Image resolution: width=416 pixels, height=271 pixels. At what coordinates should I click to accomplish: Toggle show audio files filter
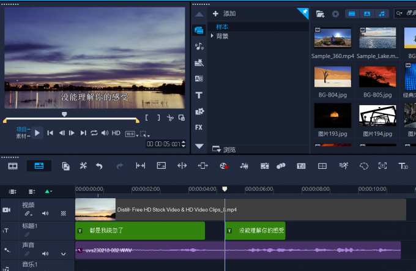pyautogui.click(x=382, y=14)
